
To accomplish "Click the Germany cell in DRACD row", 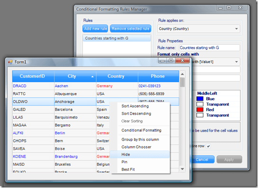I will coord(117,86).
